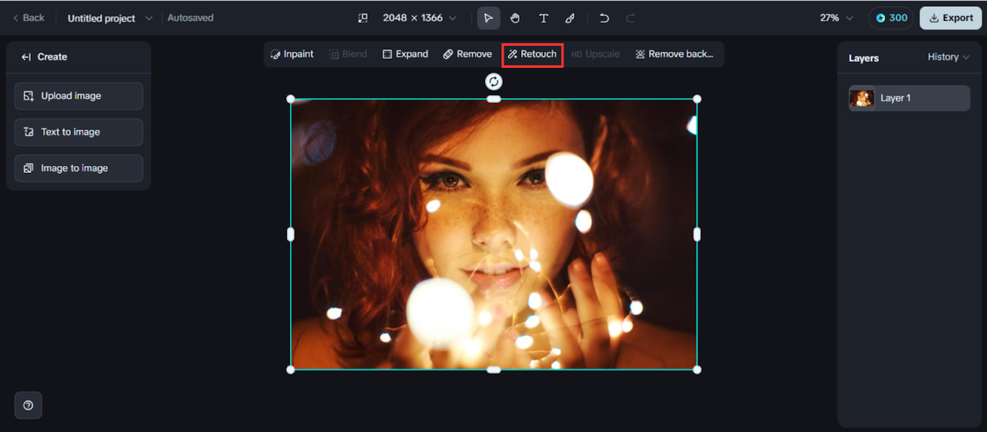Viewport: 987px width, 432px height.
Task: Select the Layer 1 thumbnail
Action: point(862,98)
